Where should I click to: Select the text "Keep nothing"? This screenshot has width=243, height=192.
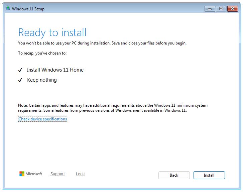pyautogui.click(x=42, y=80)
